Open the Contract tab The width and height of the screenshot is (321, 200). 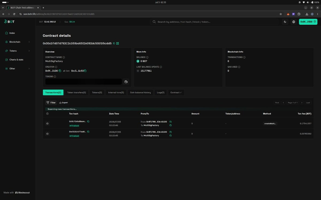(x=176, y=93)
